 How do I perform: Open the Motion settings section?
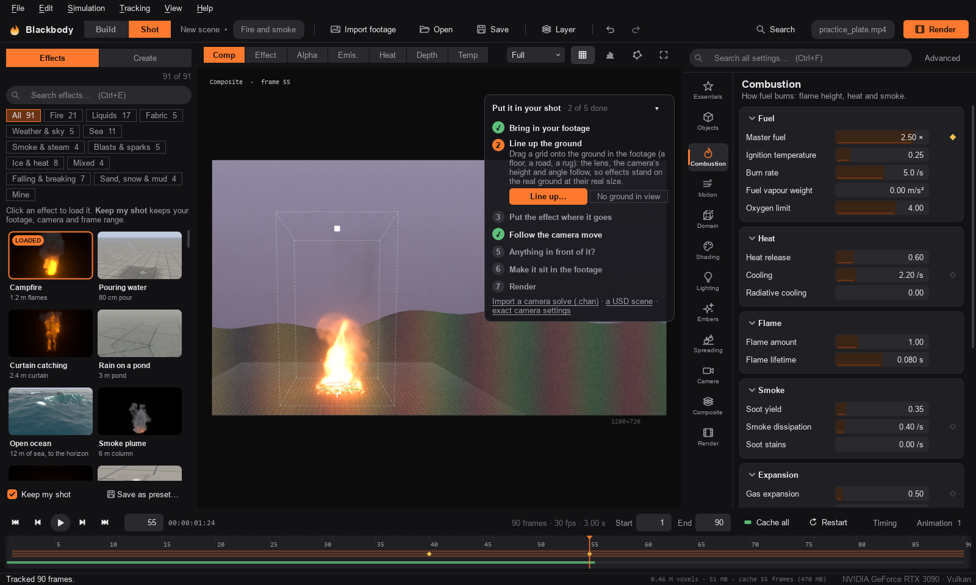708,188
